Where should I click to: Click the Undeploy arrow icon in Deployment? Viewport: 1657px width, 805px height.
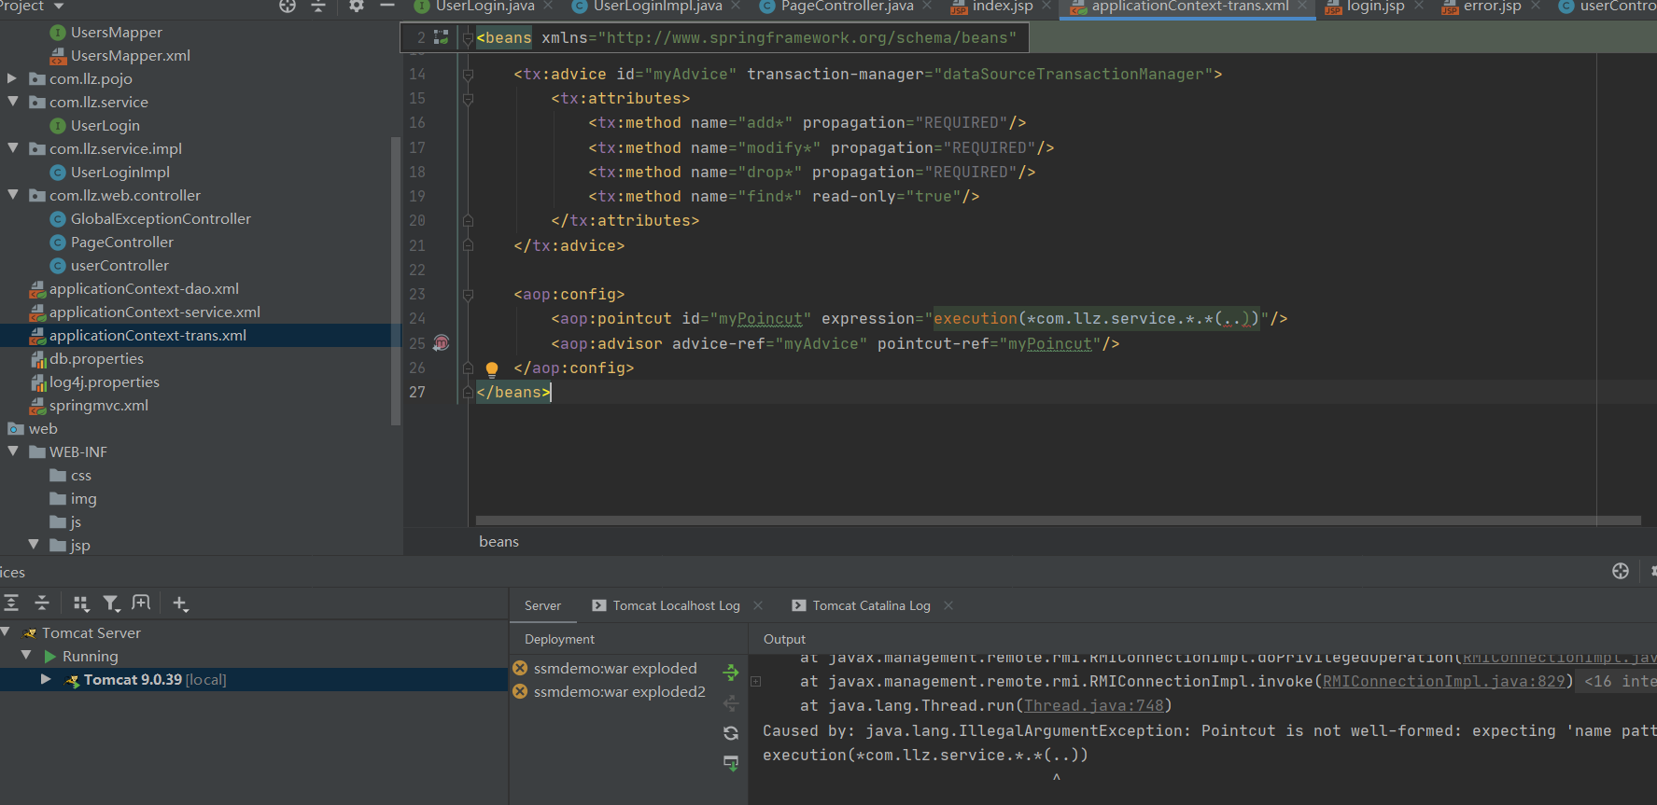point(731,702)
